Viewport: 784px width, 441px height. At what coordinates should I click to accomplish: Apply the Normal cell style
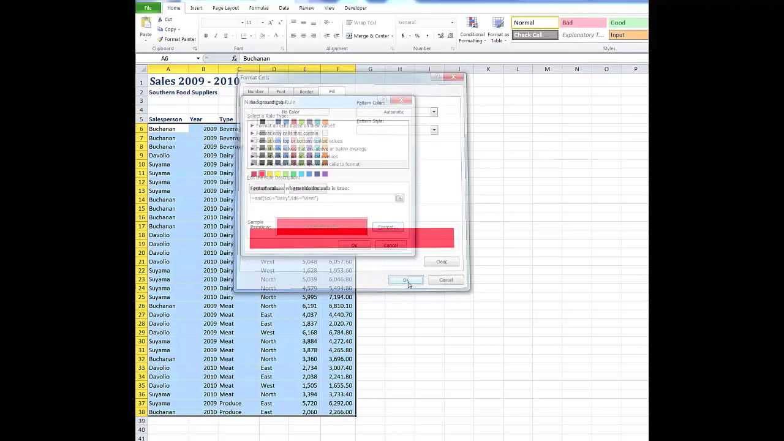point(535,23)
